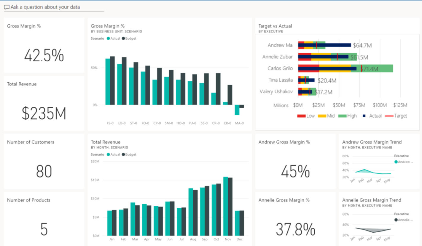Click the Ask a question input field
This screenshot has width=422, height=246.
coord(53,7)
